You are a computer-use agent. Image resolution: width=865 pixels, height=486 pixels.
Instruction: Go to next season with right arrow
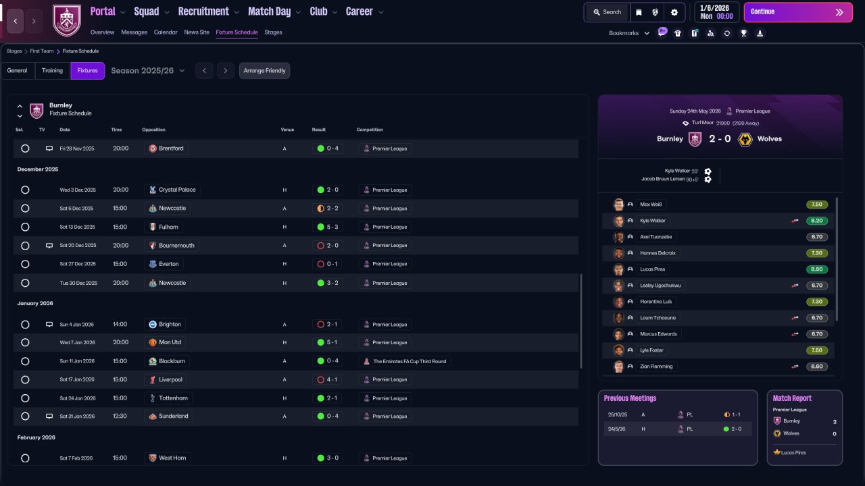[x=226, y=71]
